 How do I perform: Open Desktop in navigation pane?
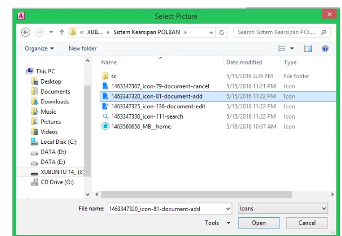pyautogui.click(x=46, y=81)
